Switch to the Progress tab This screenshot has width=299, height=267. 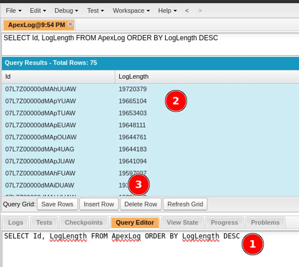[225, 222]
